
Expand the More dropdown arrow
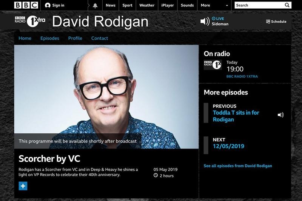tap(227, 6)
